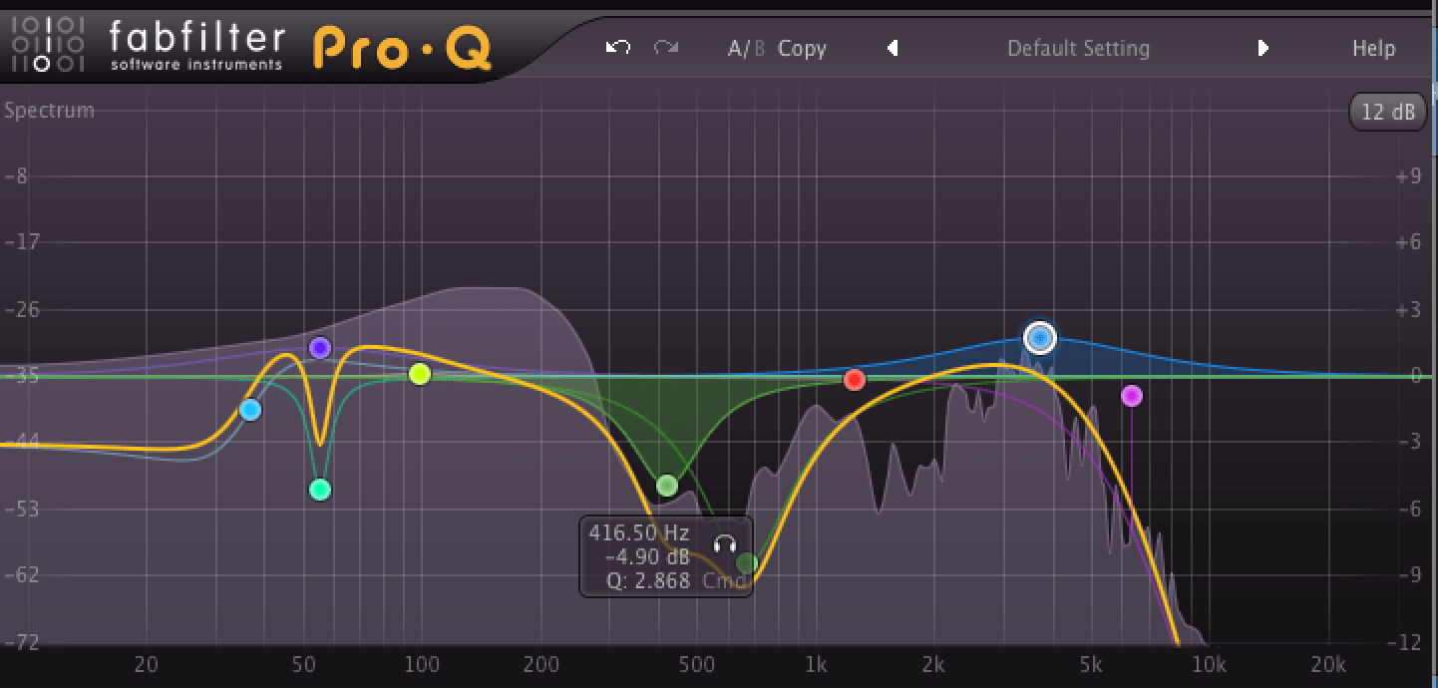The width and height of the screenshot is (1438, 688).
Task: Click the highlighted blue band node near 3.5 kHz
Action: [1040, 339]
